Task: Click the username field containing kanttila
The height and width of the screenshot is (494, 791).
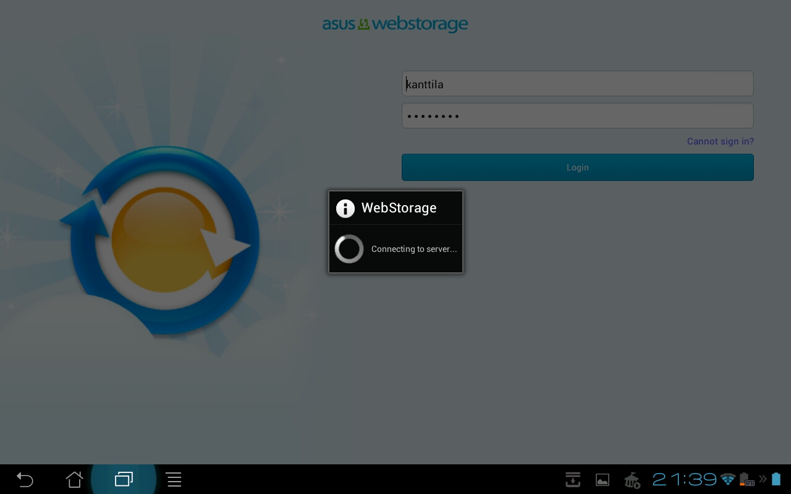Action: (x=578, y=83)
